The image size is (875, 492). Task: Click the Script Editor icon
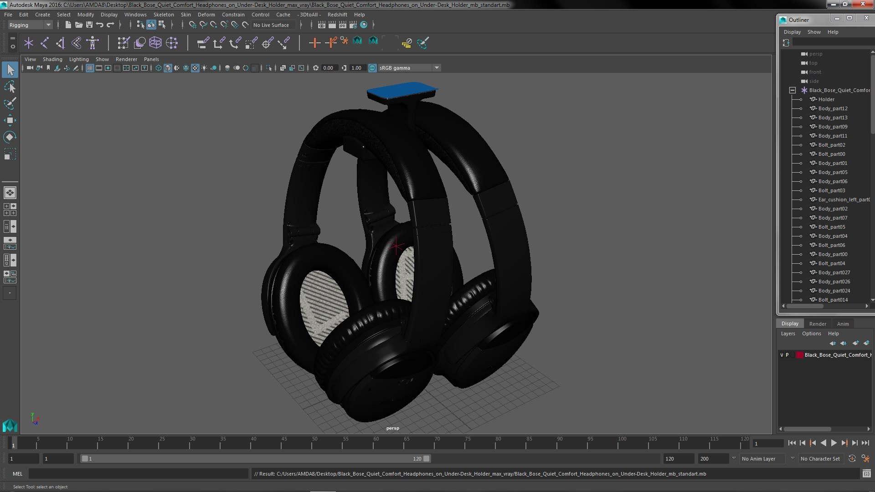pyautogui.click(x=867, y=474)
